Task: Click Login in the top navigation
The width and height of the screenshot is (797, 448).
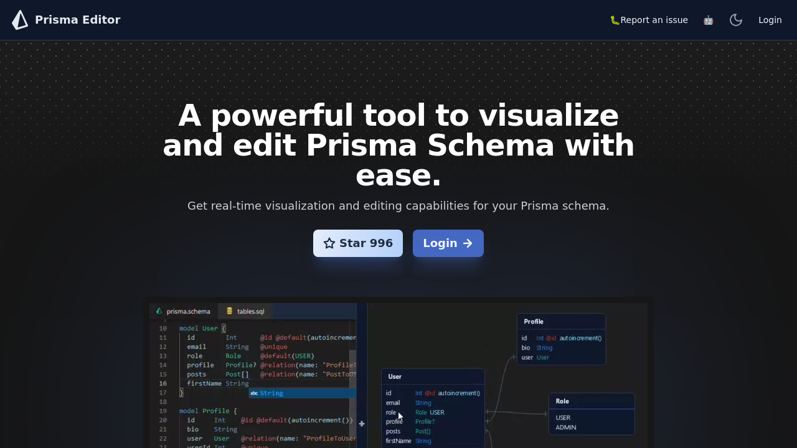Action: (x=770, y=19)
